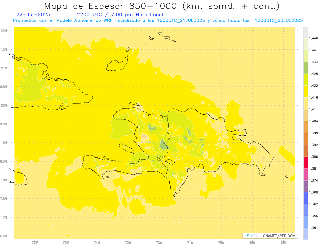Click legend value '1.428'
This screenshot has height=246, width=318.
point(313,74)
